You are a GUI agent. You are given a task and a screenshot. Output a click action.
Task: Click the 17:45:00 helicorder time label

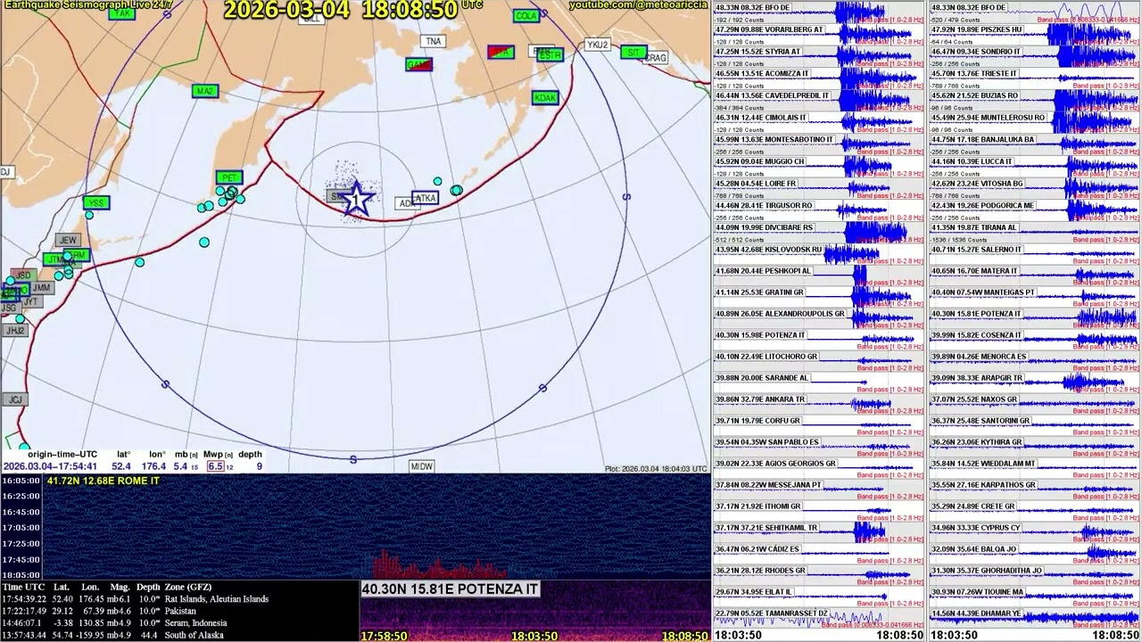click(21, 560)
